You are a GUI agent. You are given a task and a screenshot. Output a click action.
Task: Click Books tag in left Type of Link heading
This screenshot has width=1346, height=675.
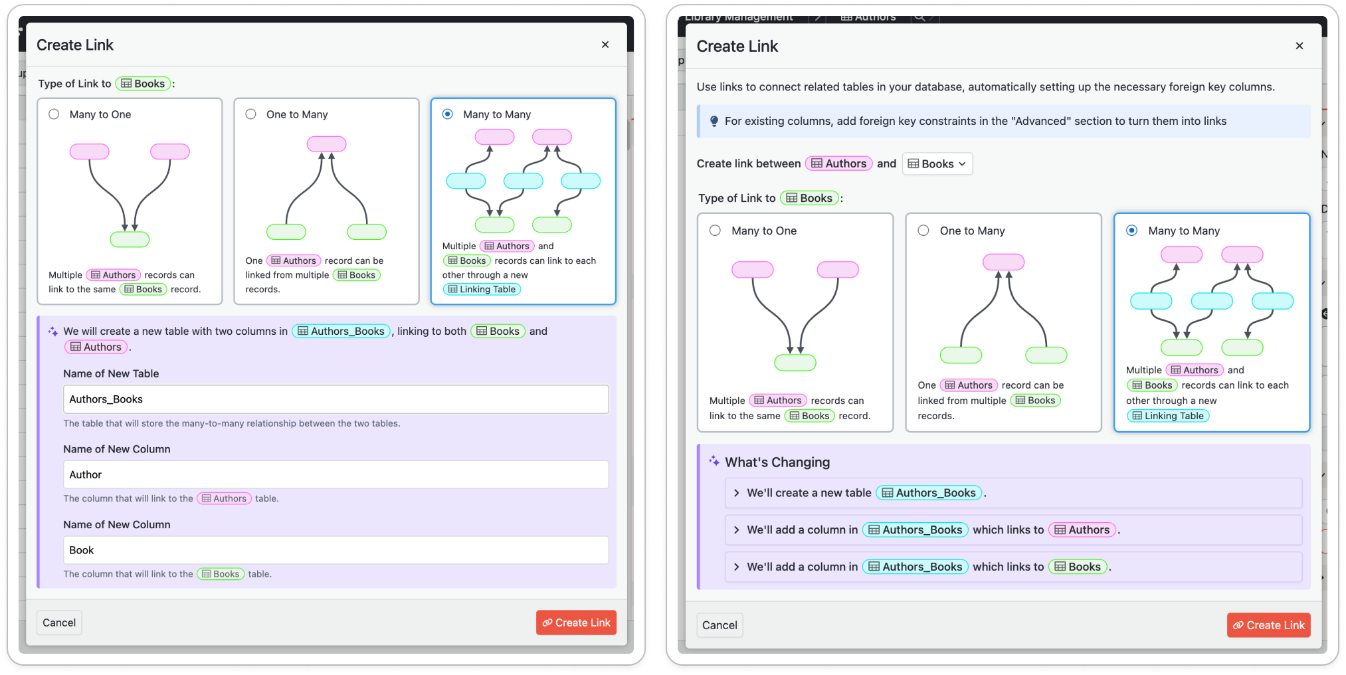tap(143, 84)
